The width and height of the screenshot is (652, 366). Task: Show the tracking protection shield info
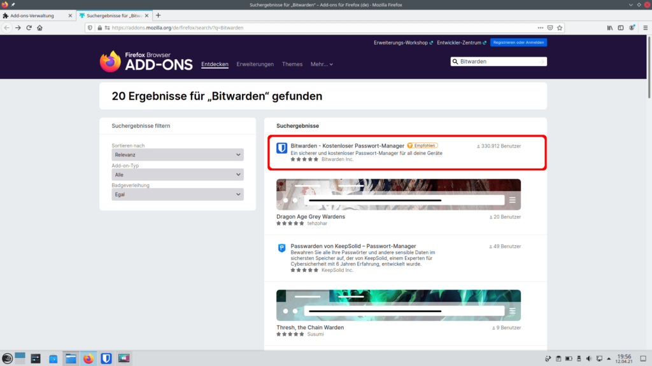click(90, 28)
